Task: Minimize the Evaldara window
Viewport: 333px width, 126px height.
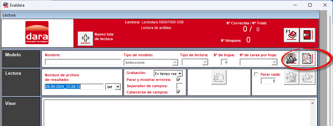Action: click(x=295, y=5)
